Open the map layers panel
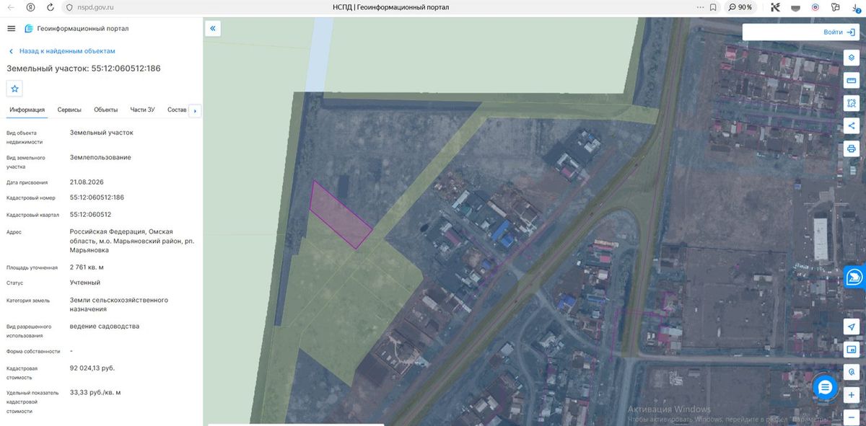The image size is (866, 426). [852, 57]
